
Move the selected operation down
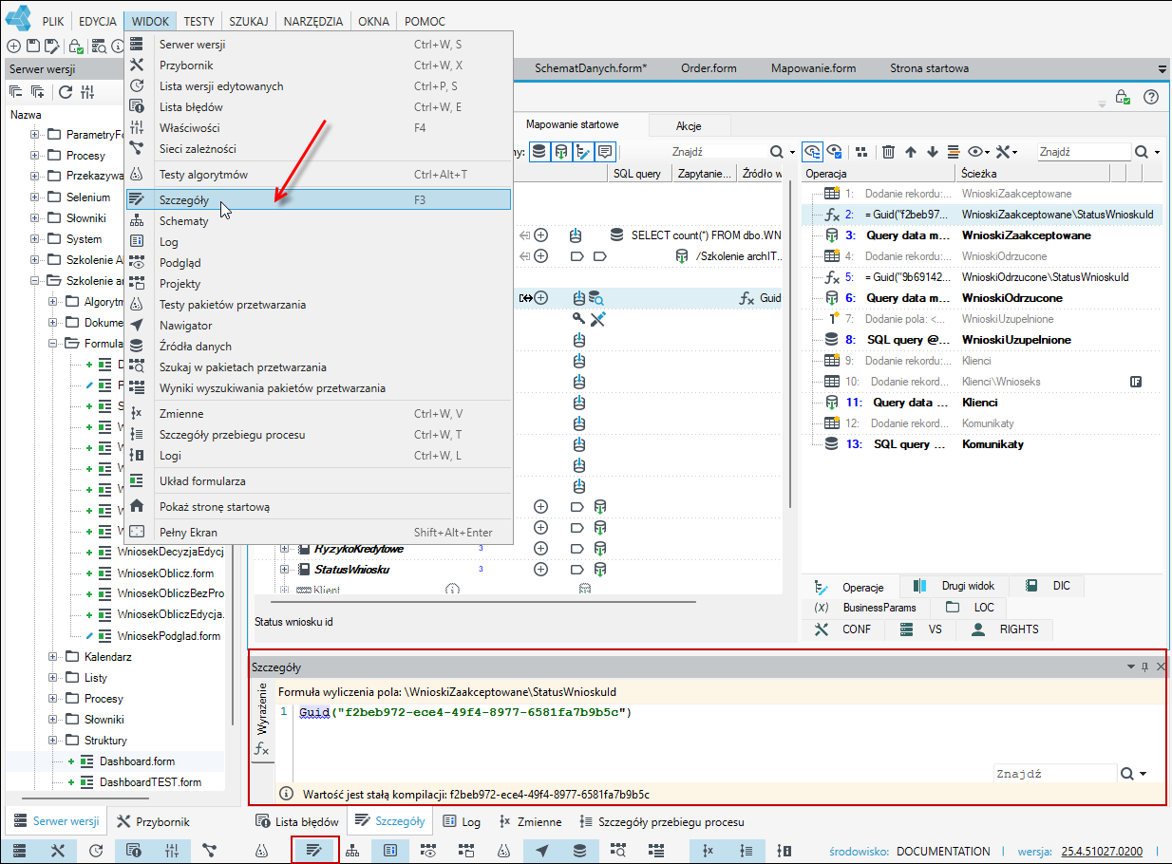pos(932,152)
